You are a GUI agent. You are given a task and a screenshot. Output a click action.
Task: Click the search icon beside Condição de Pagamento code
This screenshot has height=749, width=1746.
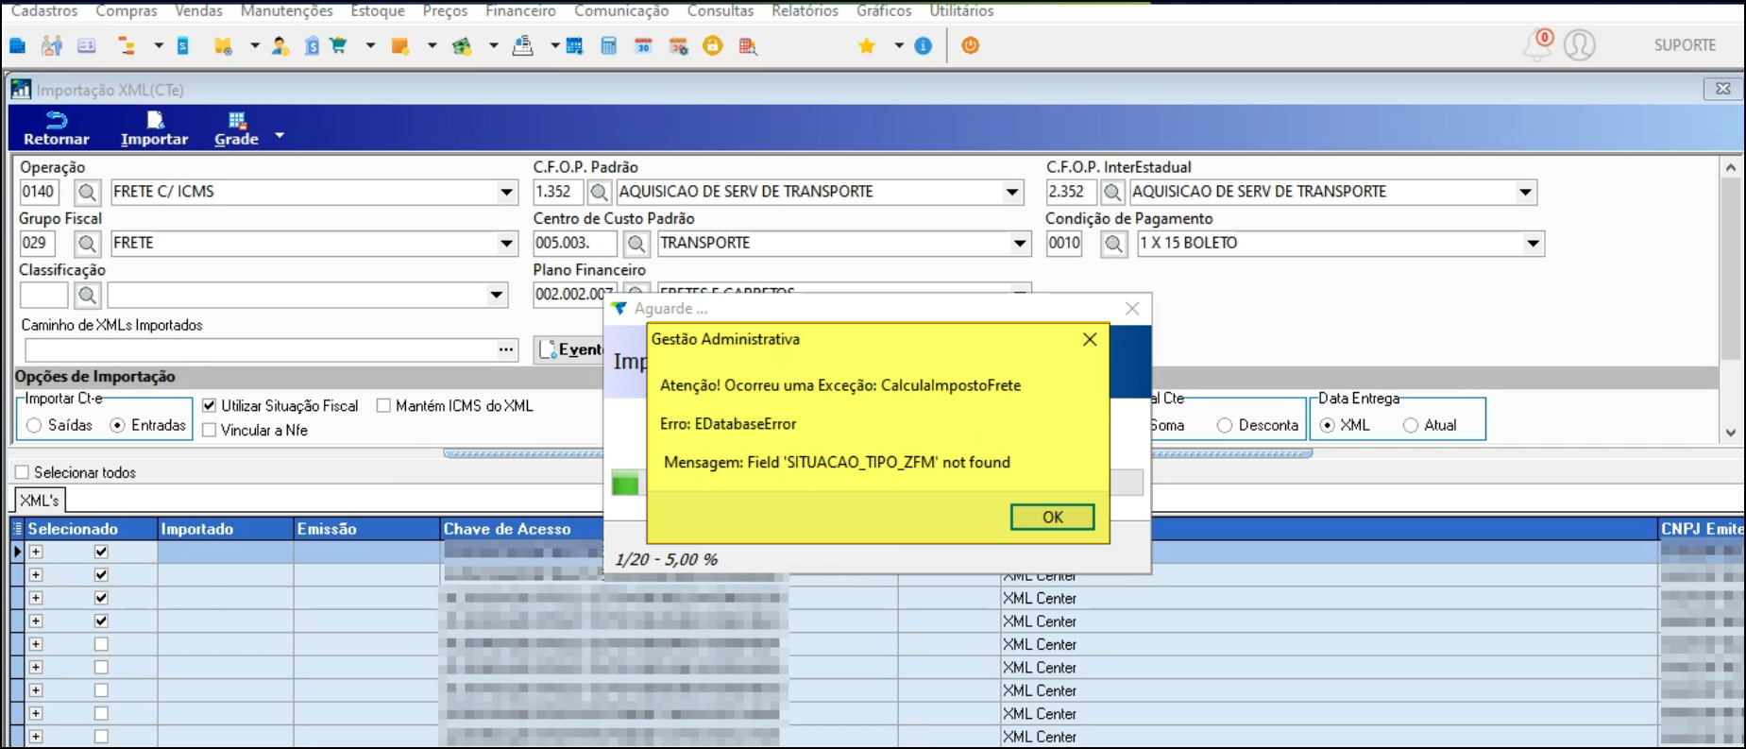[x=1114, y=244]
